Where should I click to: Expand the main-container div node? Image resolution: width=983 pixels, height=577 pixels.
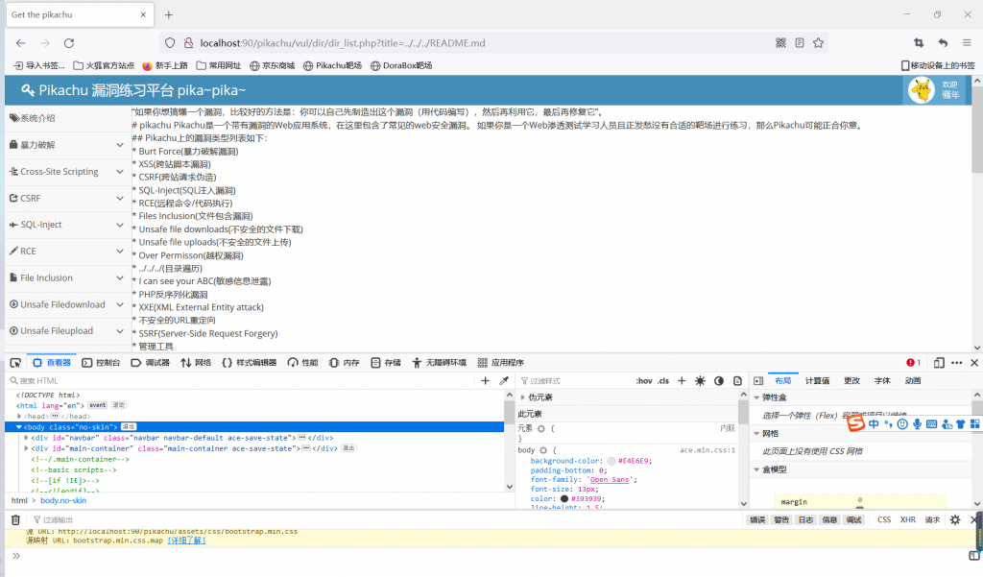(26, 447)
